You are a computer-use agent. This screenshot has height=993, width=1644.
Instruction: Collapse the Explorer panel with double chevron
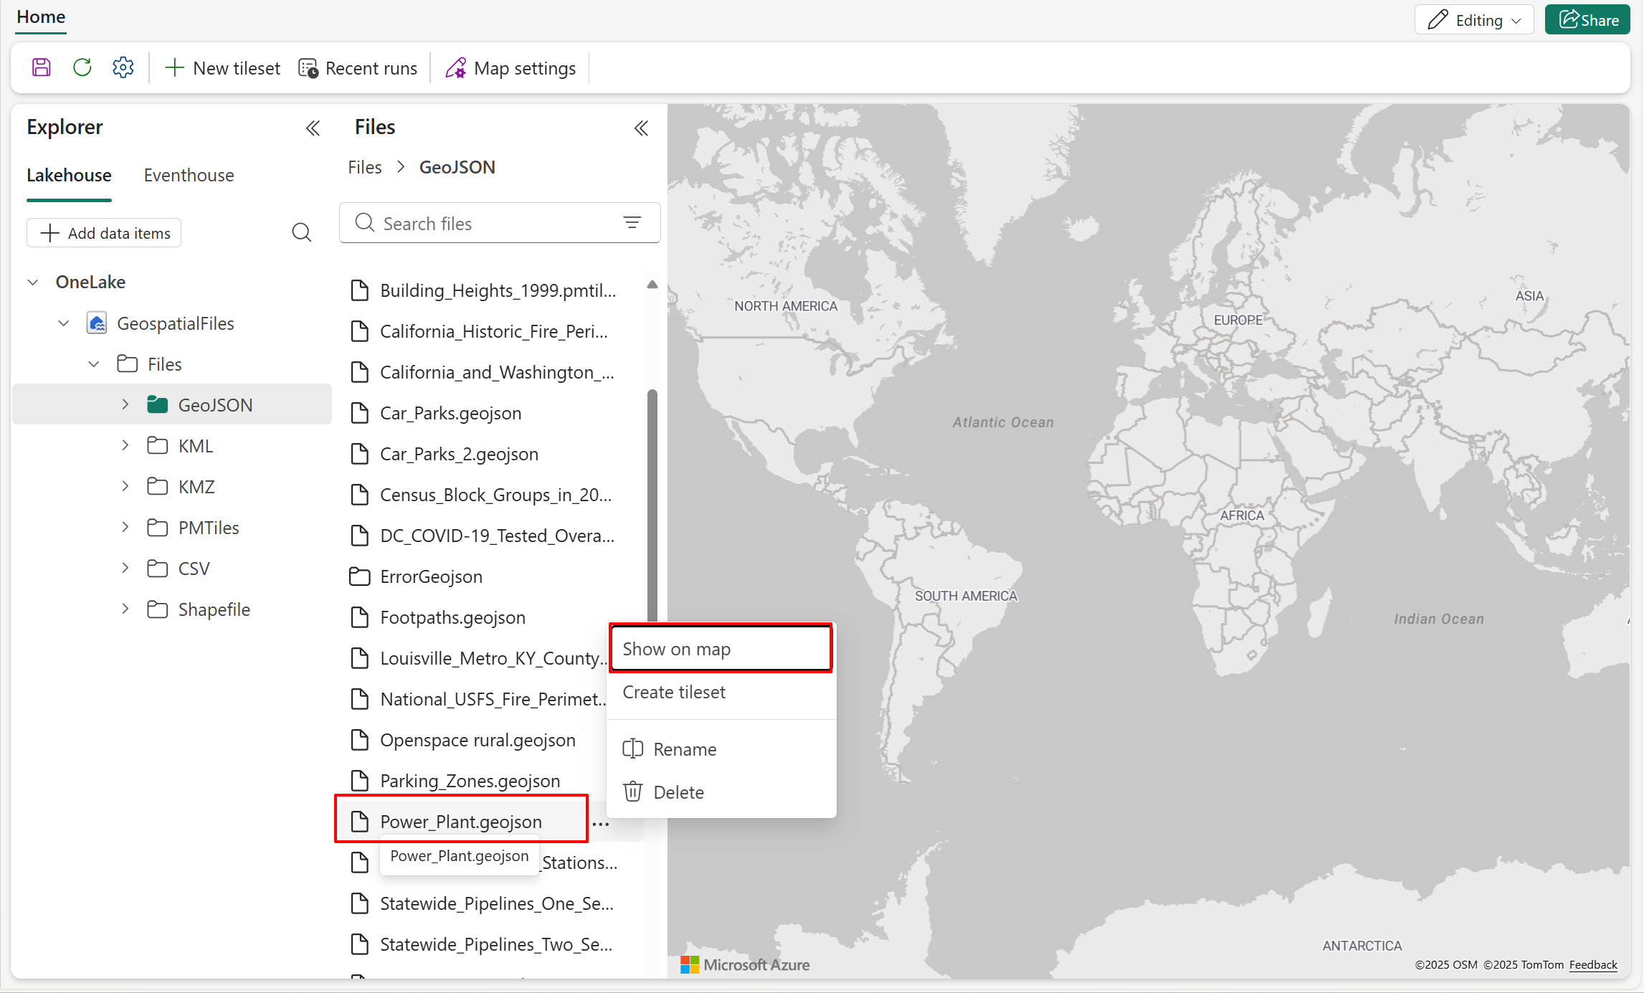pyautogui.click(x=313, y=128)
